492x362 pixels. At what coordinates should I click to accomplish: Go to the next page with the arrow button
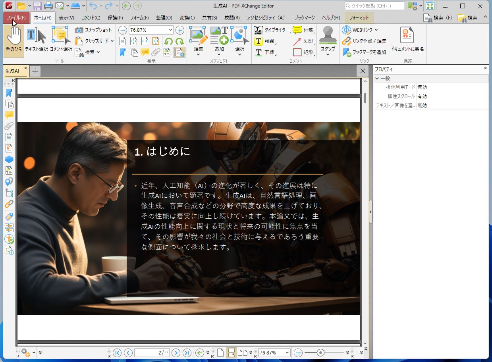(176, 352)
